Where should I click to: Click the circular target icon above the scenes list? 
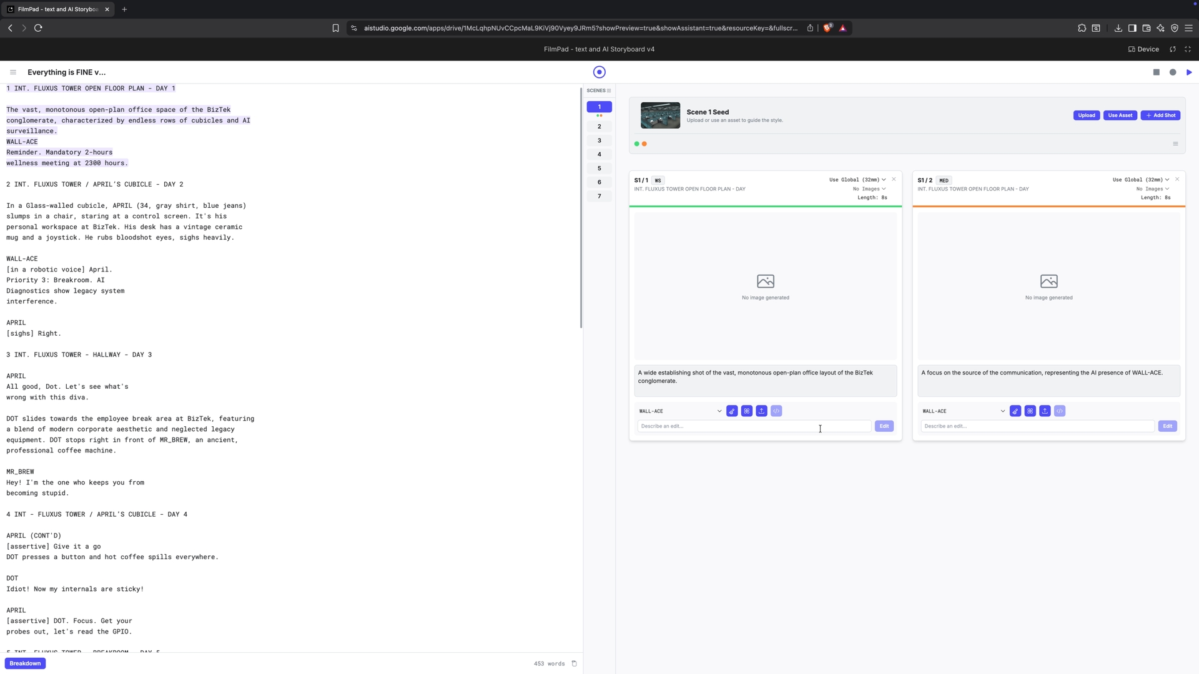click(x=599, y=72)
